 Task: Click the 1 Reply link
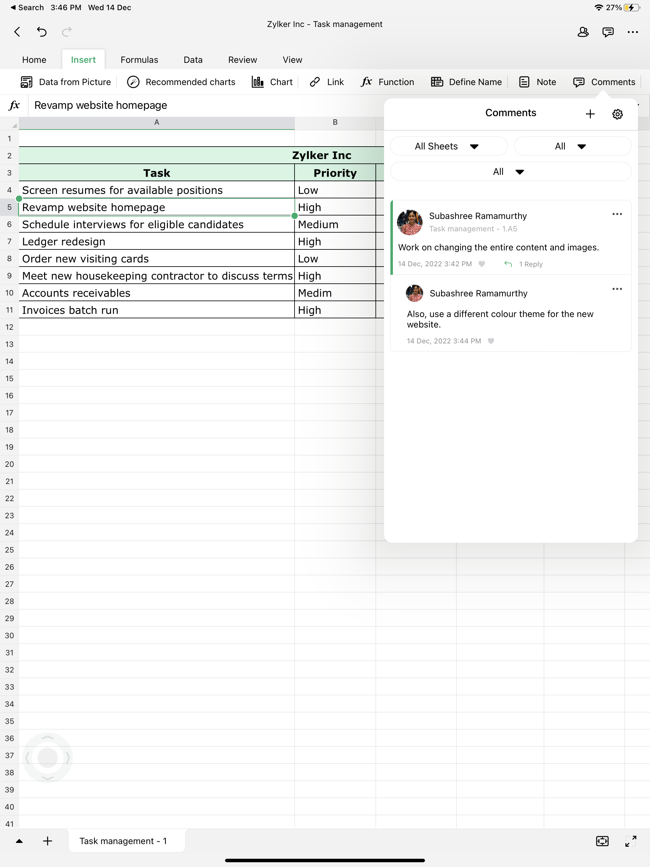click(x=530, y=264)
